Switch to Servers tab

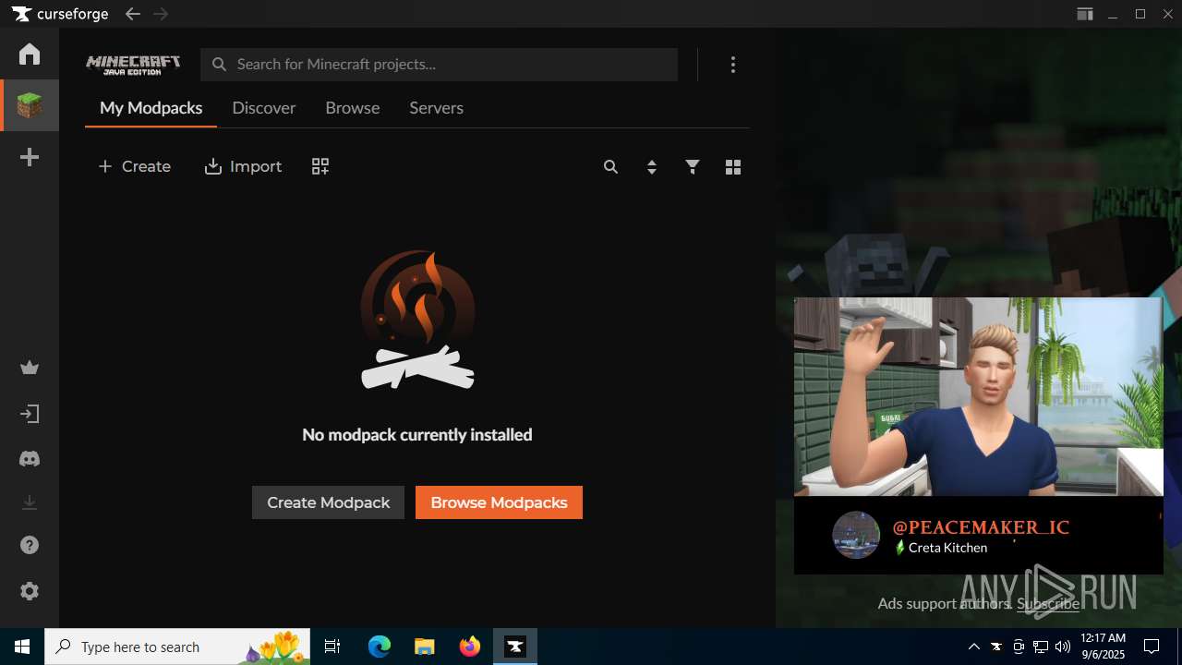(437, 108)
